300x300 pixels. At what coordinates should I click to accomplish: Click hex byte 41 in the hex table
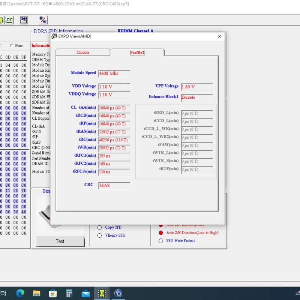[8, 191]
